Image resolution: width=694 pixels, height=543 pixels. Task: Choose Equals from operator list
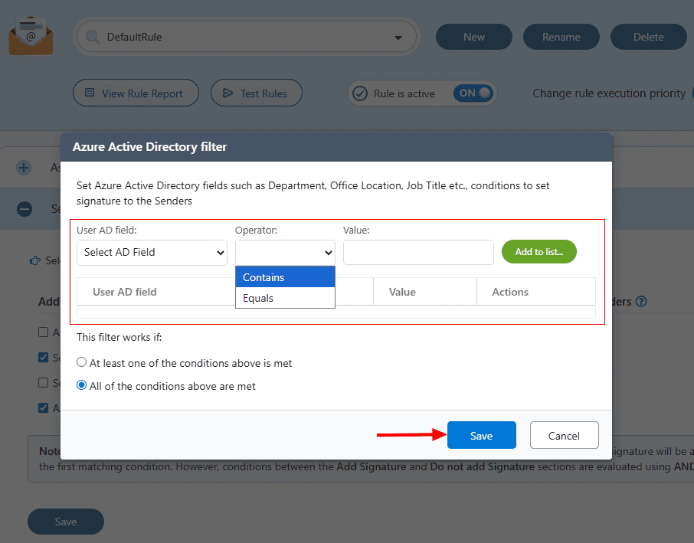pos(285,298)
